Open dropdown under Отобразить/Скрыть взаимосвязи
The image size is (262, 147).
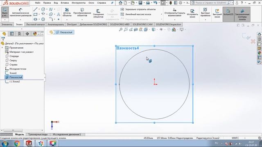pyautogui.click(x=175, y=20)
